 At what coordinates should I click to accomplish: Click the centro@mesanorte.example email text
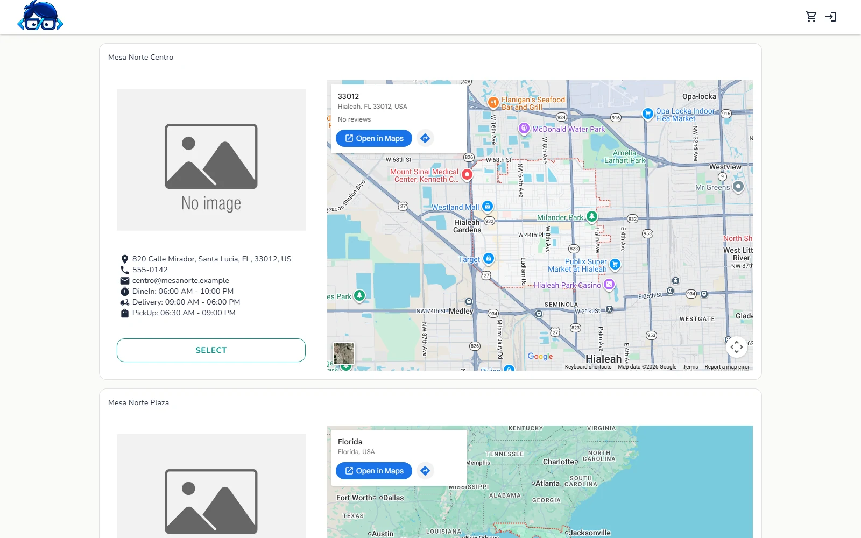[x=181, y=280]
